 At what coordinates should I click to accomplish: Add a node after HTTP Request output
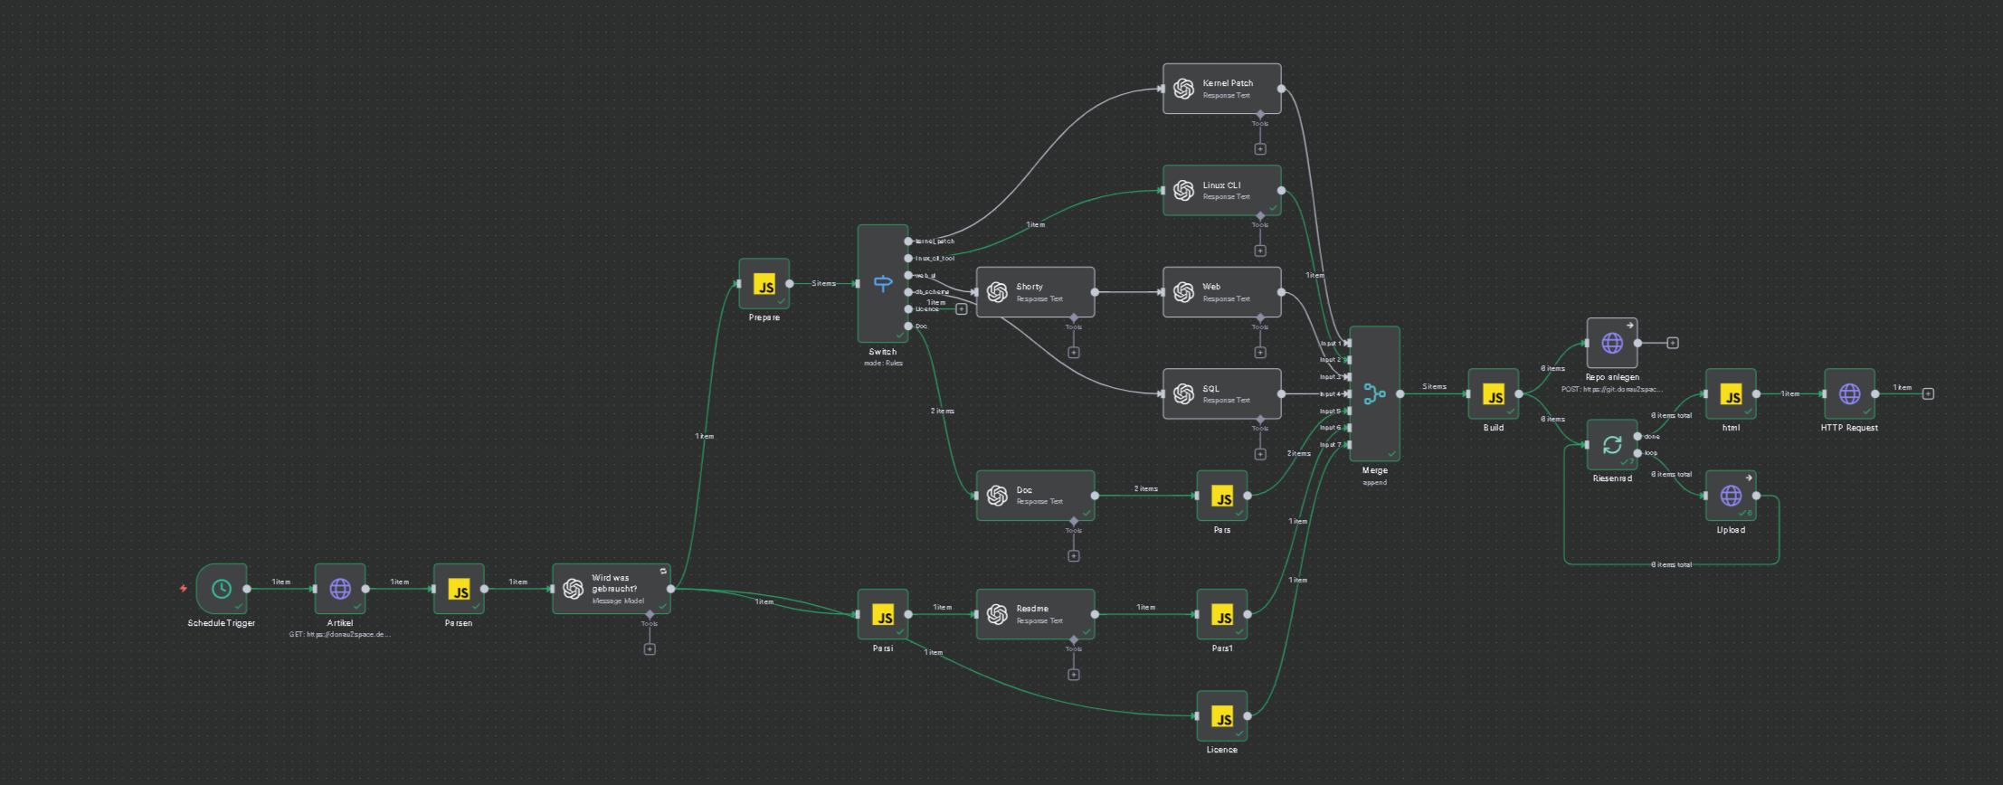click(1928, 393)
